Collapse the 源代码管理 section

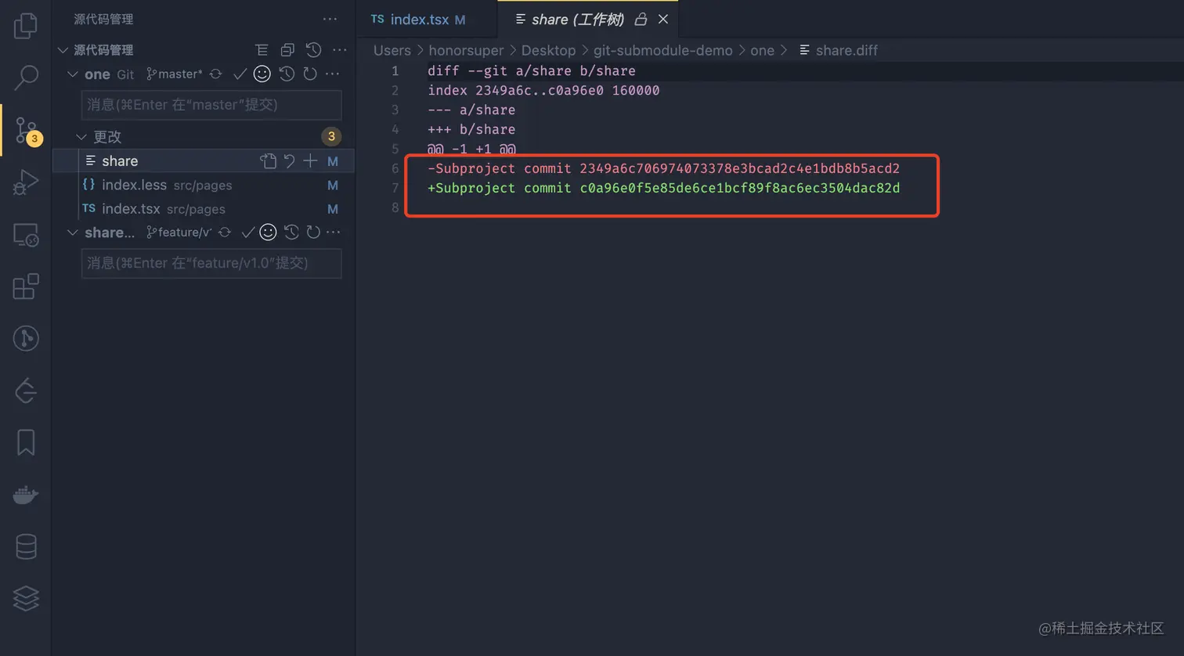63,50
